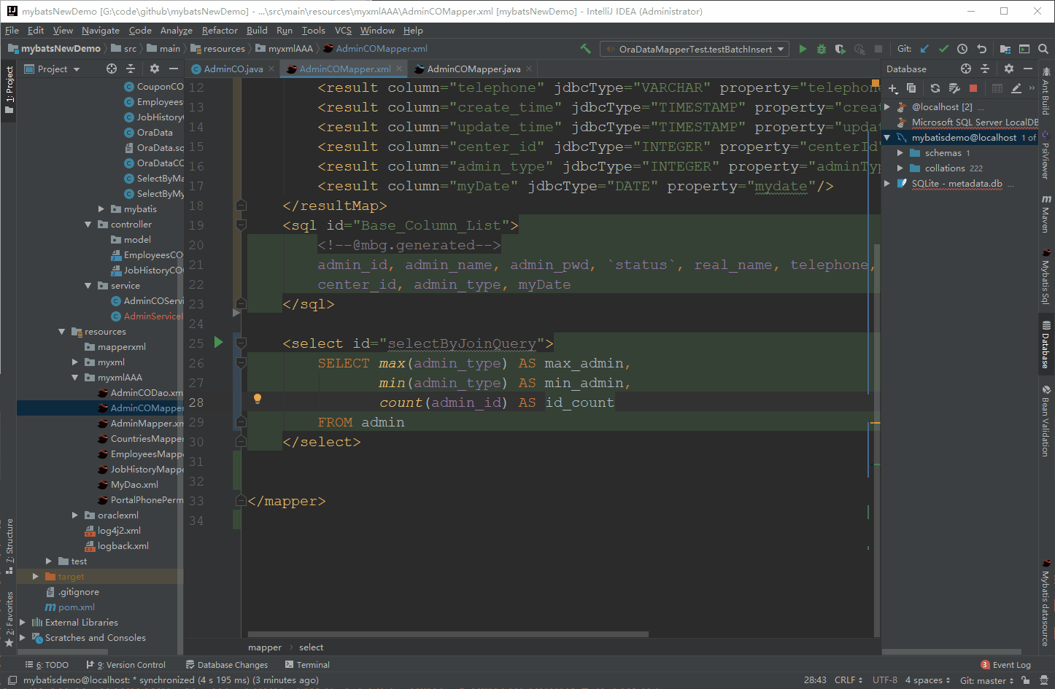
Task: Open Project panel settings gear
Action: [155, 69]
